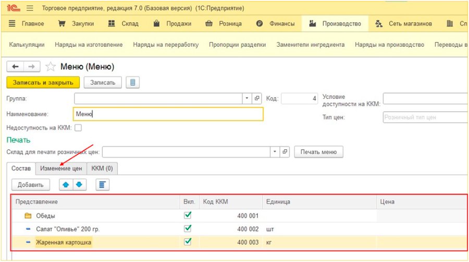Click the Тип цен input field

click(425, 117)
